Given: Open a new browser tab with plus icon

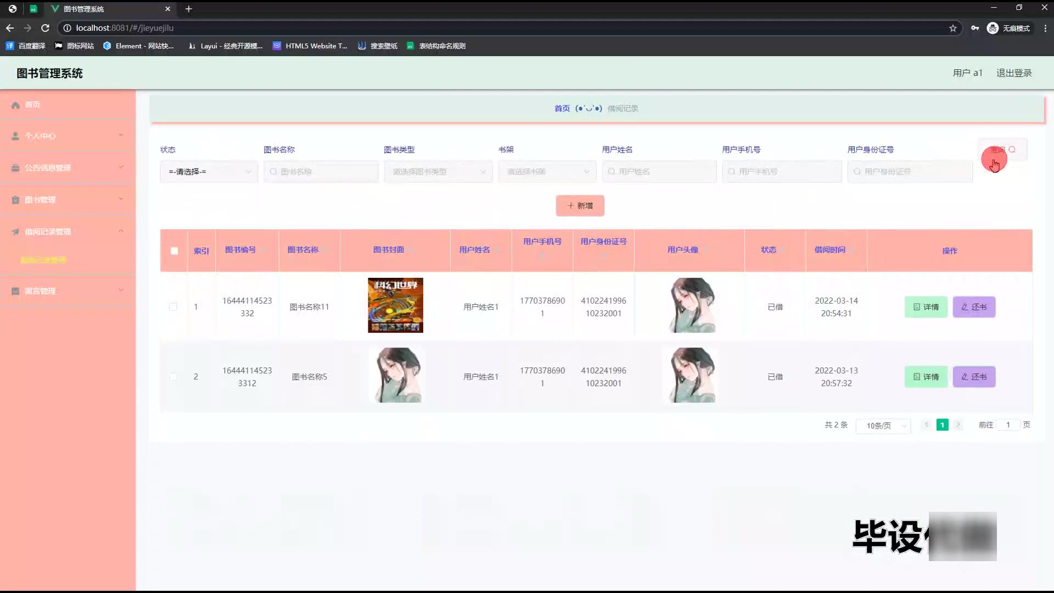Looking at the screenshot, I should (x=188, y=9).
